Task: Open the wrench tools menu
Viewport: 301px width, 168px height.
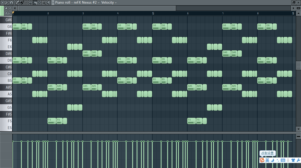Action: [x=7, y=3]
